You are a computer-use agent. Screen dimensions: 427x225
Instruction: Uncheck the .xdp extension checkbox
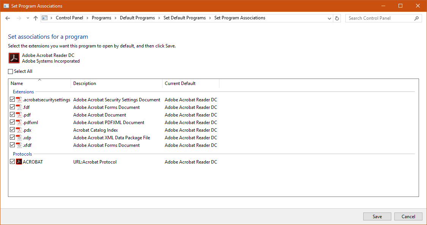click(12, 138)
